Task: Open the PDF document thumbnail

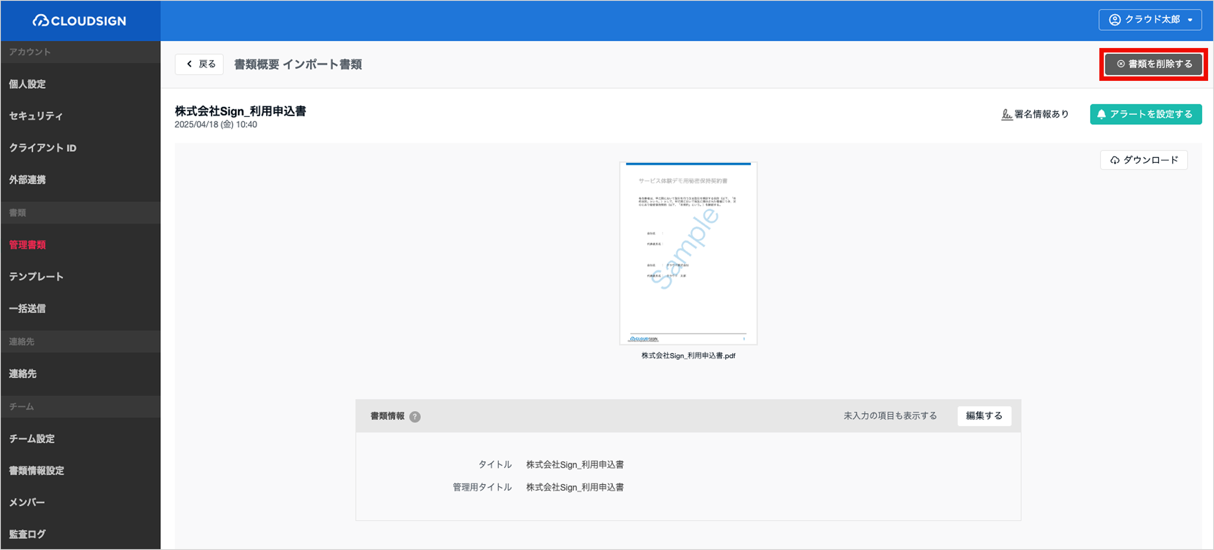Action: click(x=688, y=254)
